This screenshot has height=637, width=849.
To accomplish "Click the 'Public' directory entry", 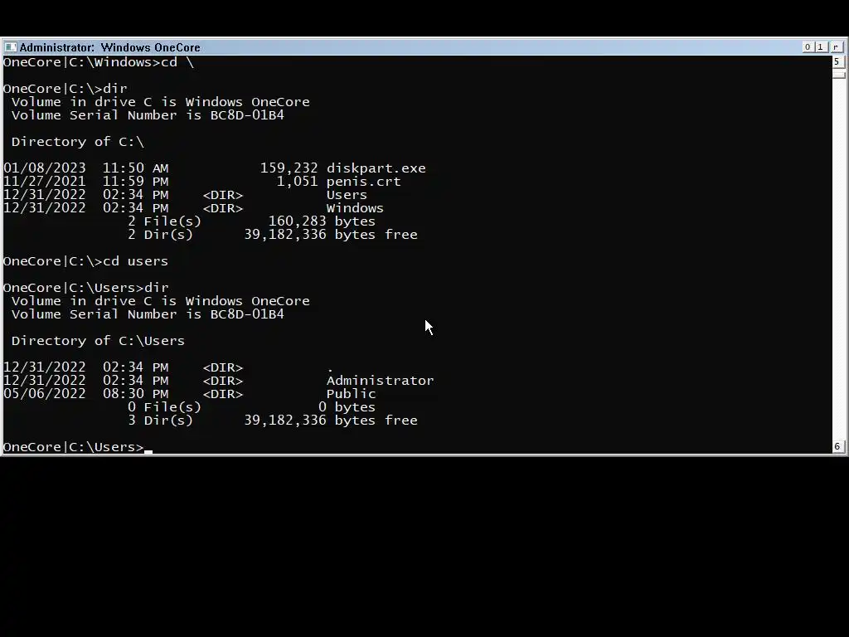I will pyautogui.click(x=351, y=394).
